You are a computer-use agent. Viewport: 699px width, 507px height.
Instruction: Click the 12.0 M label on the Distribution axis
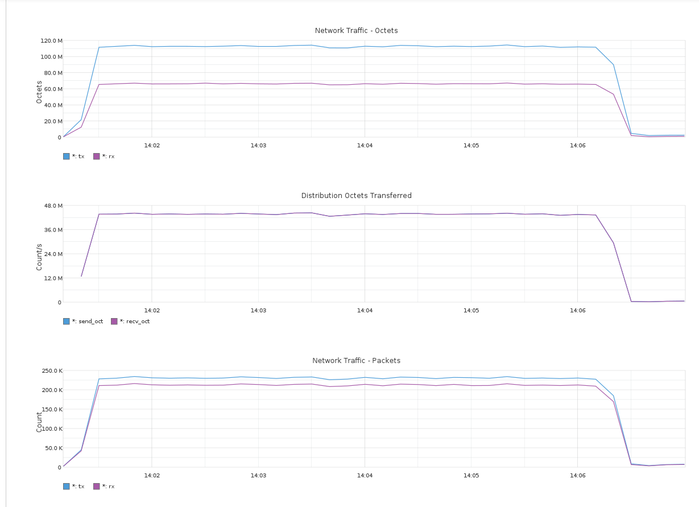[53, 278]
